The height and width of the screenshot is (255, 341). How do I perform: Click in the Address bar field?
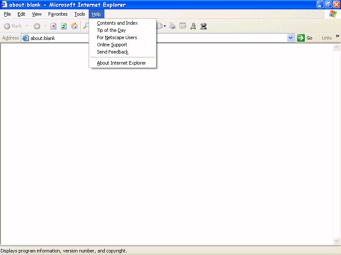158,38
